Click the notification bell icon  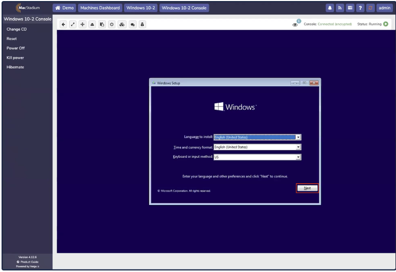[329, 8]
